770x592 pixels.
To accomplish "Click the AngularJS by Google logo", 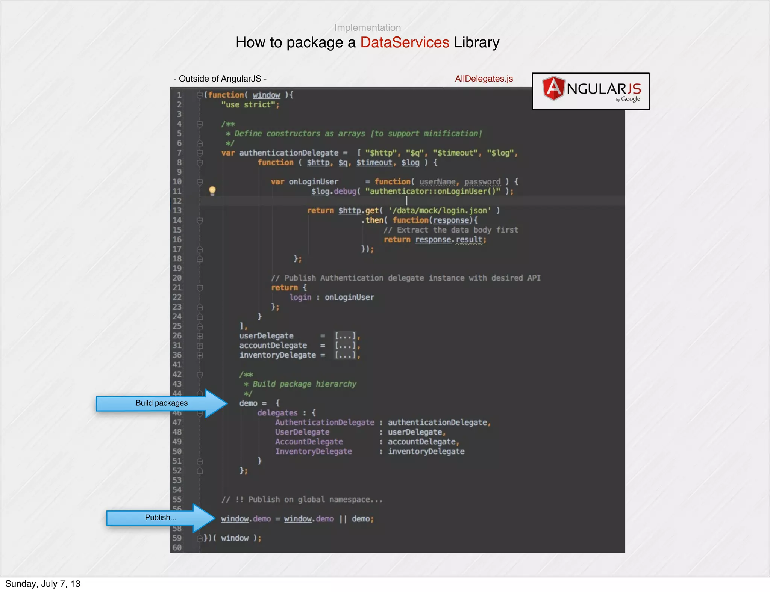I will (x=591, y=91).
